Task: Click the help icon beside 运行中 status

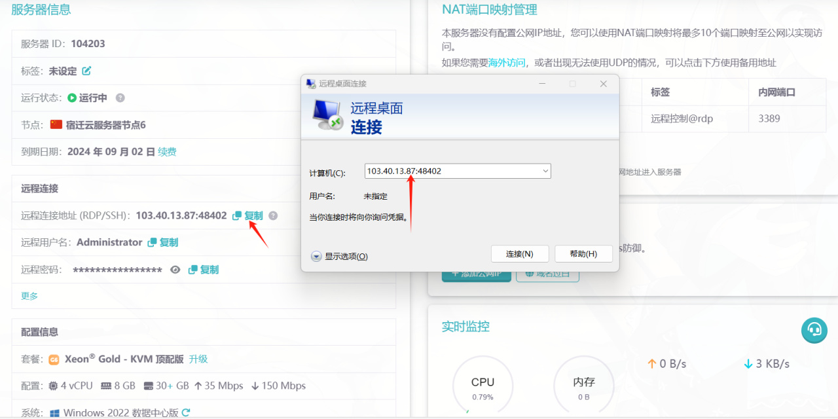Action: [x=120, y=98]
